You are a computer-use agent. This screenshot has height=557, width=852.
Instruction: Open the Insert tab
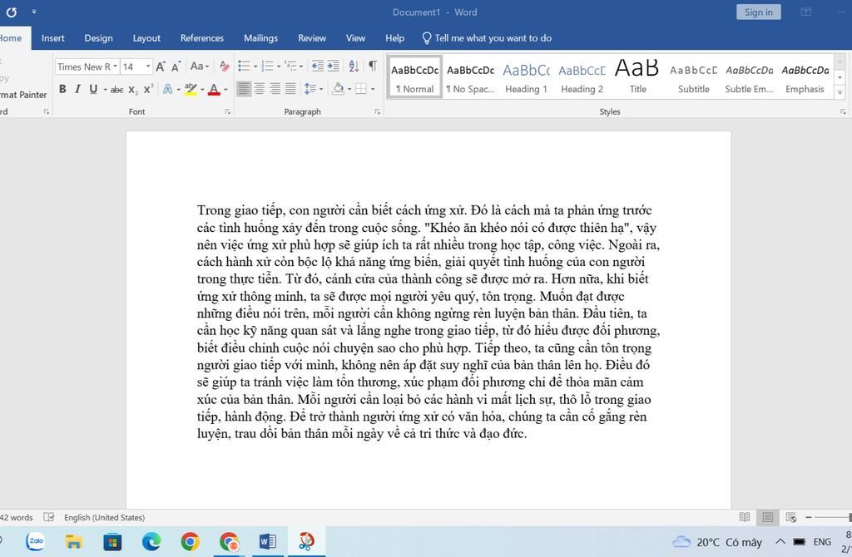click(x=52, y=38)
